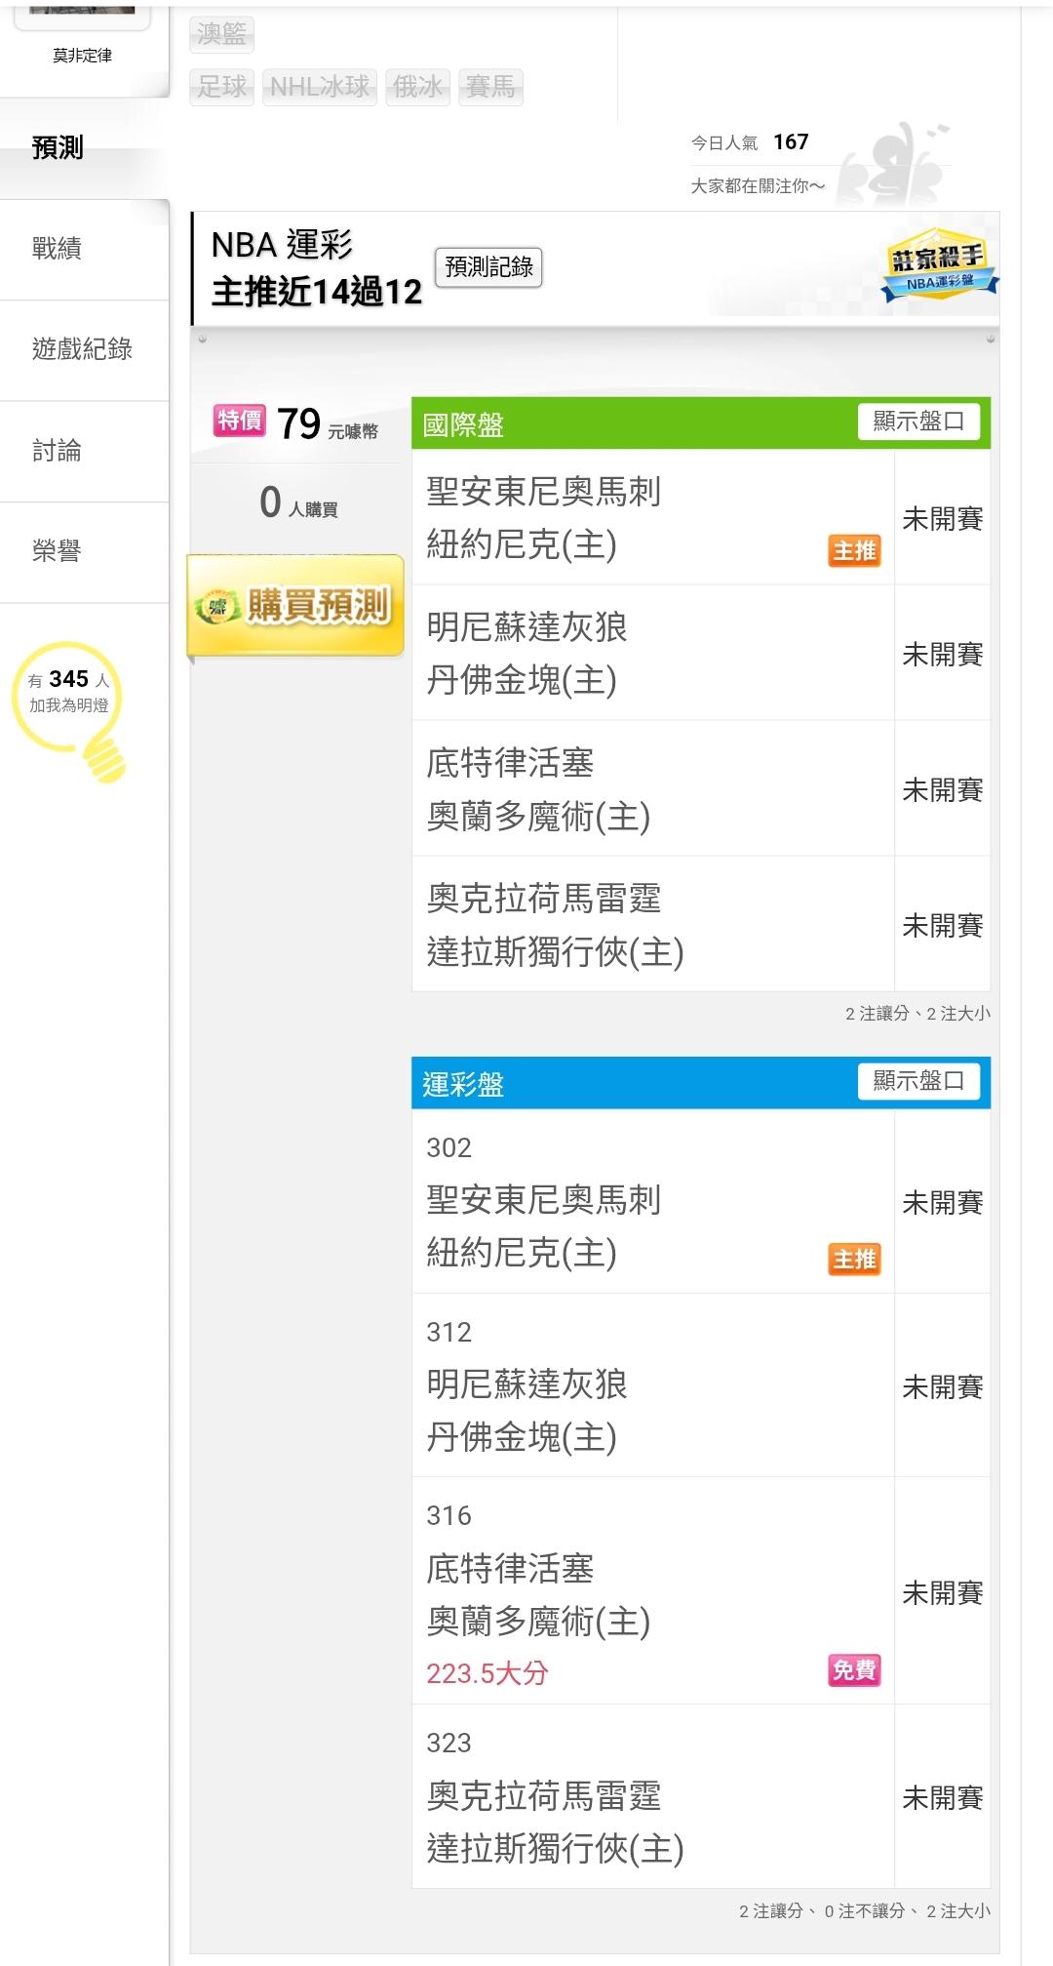Open the 預測記錄 button
Screen dimensions: 1053x1966
(488, 267)
